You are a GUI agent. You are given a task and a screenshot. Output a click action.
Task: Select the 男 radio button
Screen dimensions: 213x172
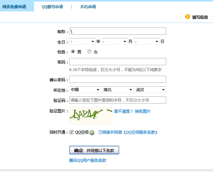pyautogui.click(x=73, y=51)
